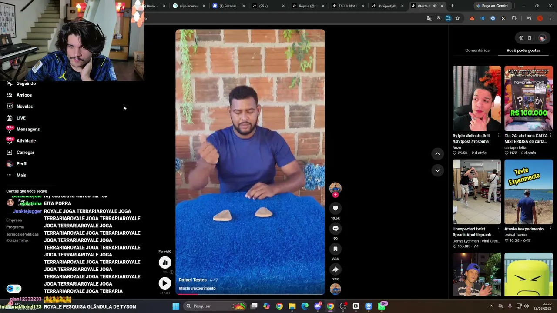Open the Teste Experimento recommended thumbnail
Screen dimensions: 557x313
[528, 192]
